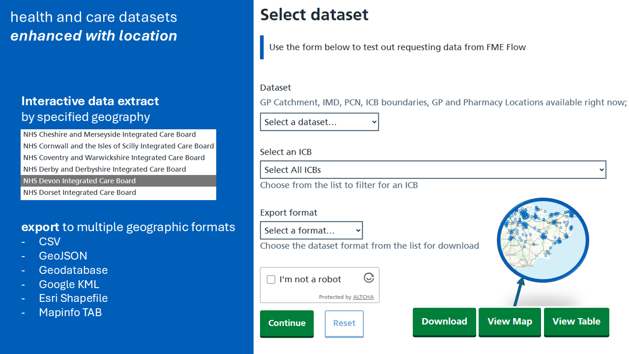
Task: Click the Continue button
Action: tap(287, 324)
